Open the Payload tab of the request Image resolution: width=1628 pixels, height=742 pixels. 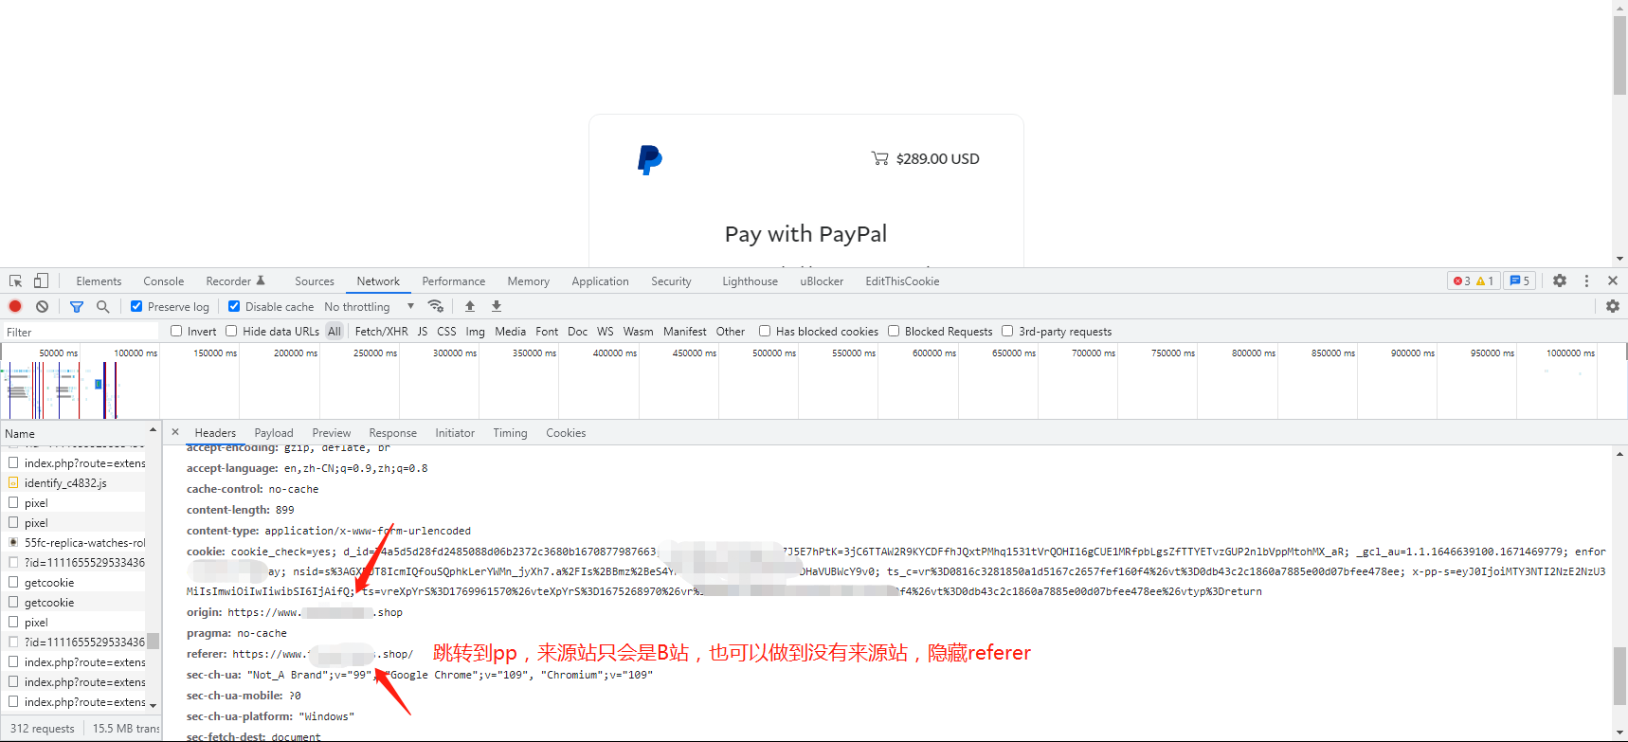point(274,433)
